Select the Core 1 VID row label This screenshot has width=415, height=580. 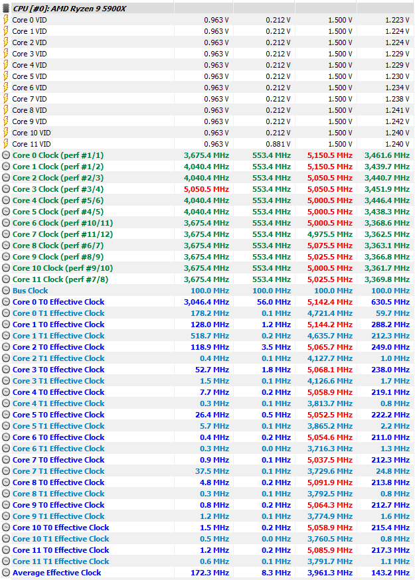[30, 31]
